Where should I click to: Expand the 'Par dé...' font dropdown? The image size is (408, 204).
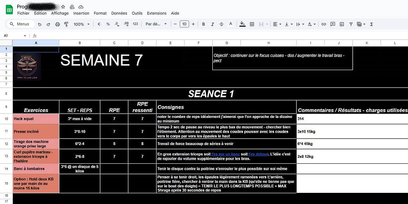[156, 24]
